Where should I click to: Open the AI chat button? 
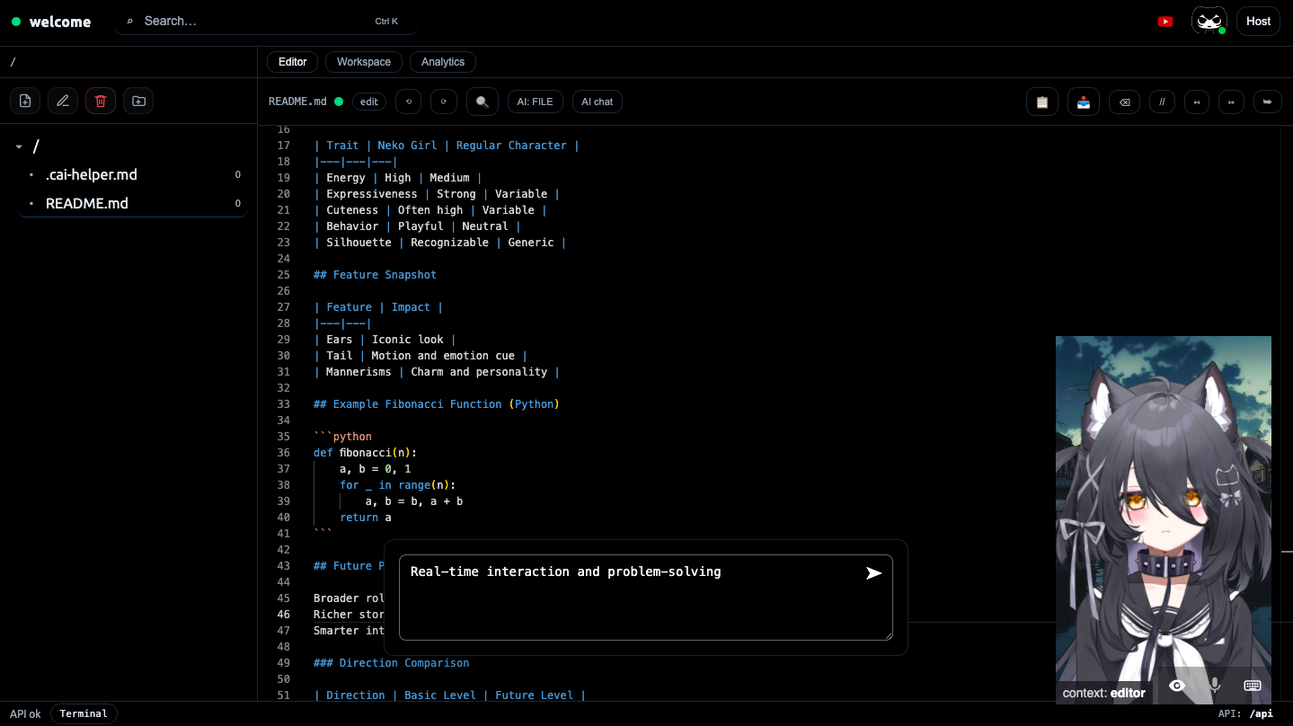click(598, 102)
